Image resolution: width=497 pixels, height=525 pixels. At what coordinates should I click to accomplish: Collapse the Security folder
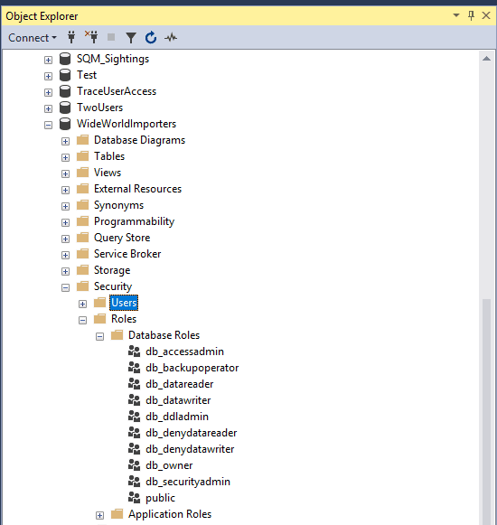coord(65,287)
